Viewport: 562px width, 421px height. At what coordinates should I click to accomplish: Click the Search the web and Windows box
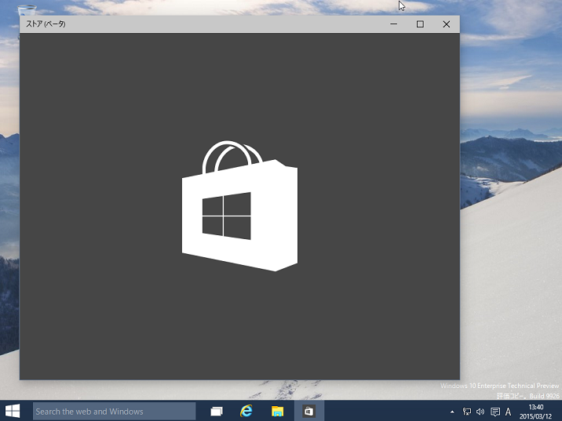(x=115, y=412)
